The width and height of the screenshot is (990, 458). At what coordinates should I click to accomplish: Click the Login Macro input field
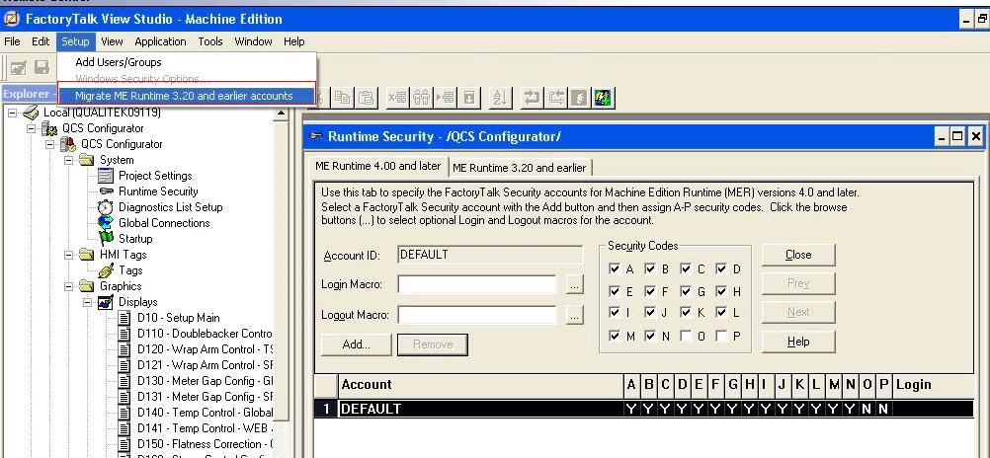point(476,284)
